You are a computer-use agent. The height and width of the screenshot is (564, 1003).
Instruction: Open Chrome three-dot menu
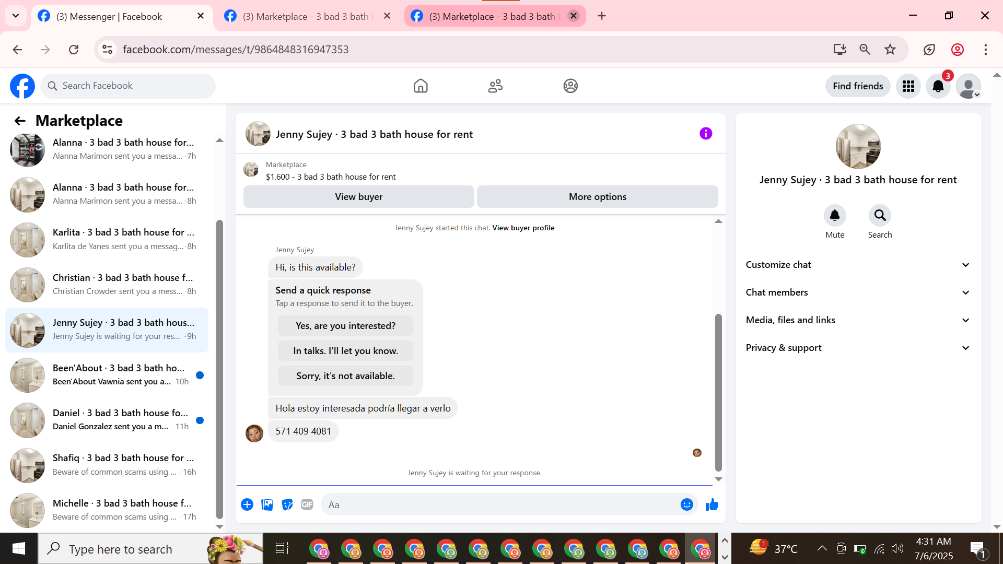pos(986,50)
